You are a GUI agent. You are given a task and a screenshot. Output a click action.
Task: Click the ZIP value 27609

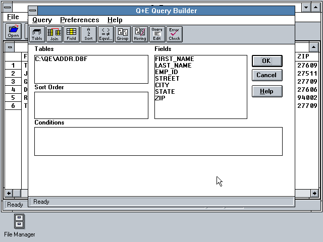click(307, 66)
